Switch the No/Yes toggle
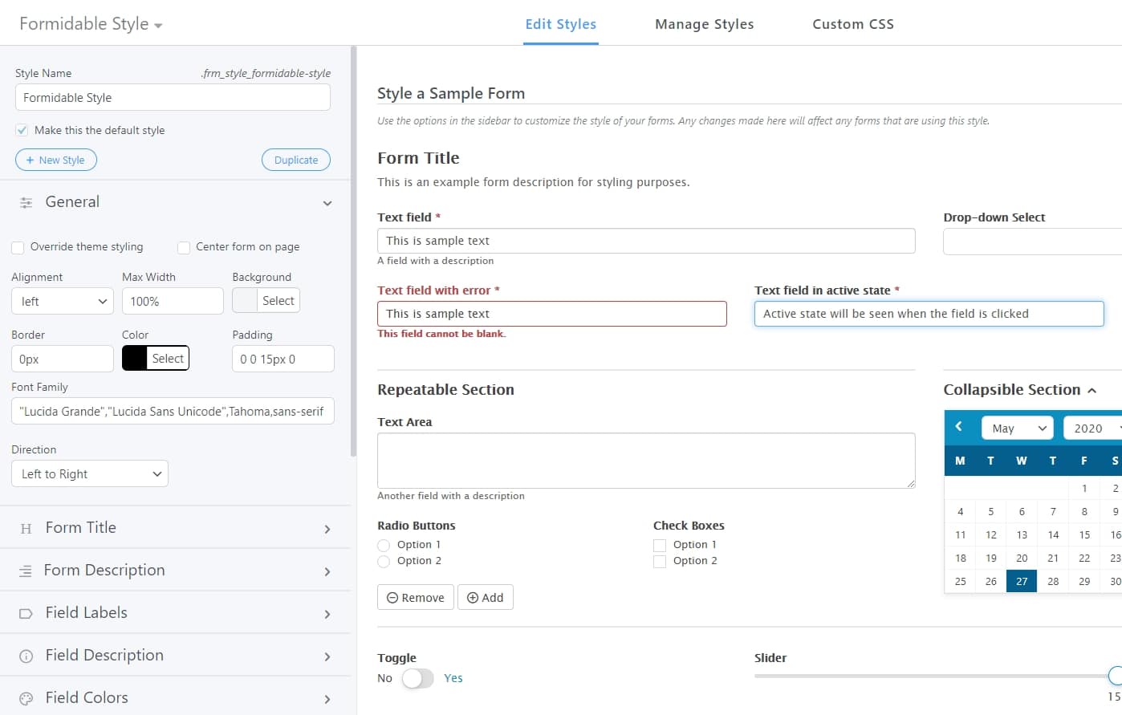This screenshot has height=715, width=1122. [417, 679]
